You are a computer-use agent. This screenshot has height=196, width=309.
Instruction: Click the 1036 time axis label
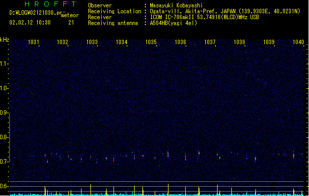180,42
